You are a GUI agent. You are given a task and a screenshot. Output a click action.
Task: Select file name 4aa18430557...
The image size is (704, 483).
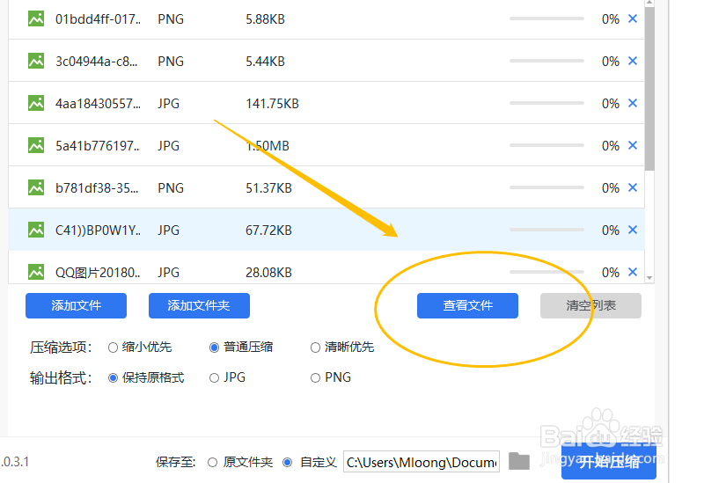98,104
